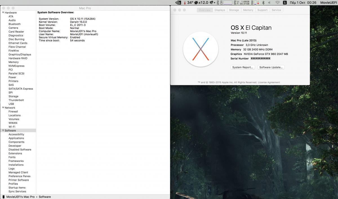Click the OS X El Capitan logo
The image size is (338, 199).
[201, 49]
